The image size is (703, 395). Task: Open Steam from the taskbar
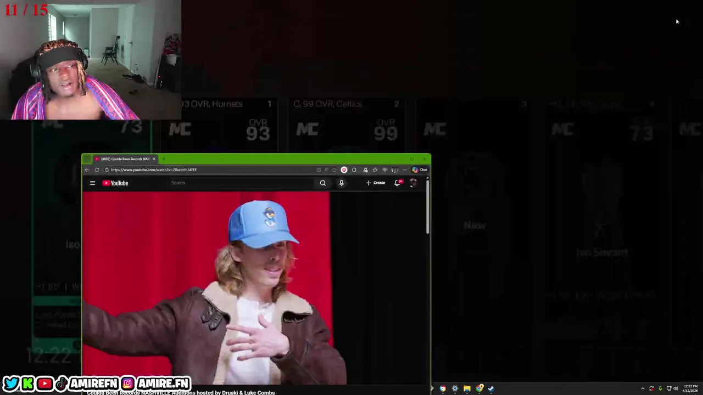[x=491, y=388]
